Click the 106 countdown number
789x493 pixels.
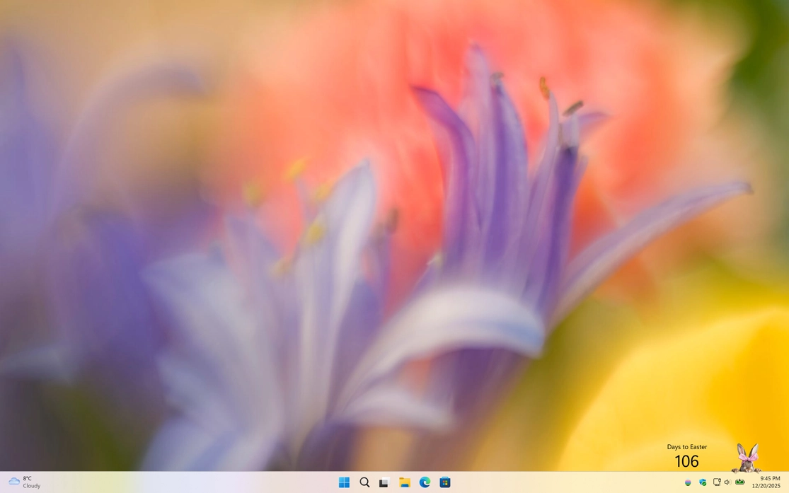click(686, 462)
